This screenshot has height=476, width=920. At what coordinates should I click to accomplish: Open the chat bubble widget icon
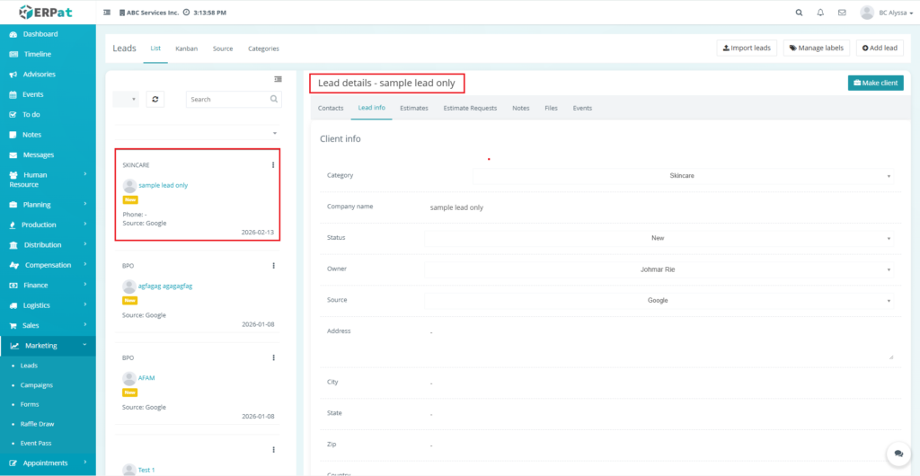tap(897, 454)
